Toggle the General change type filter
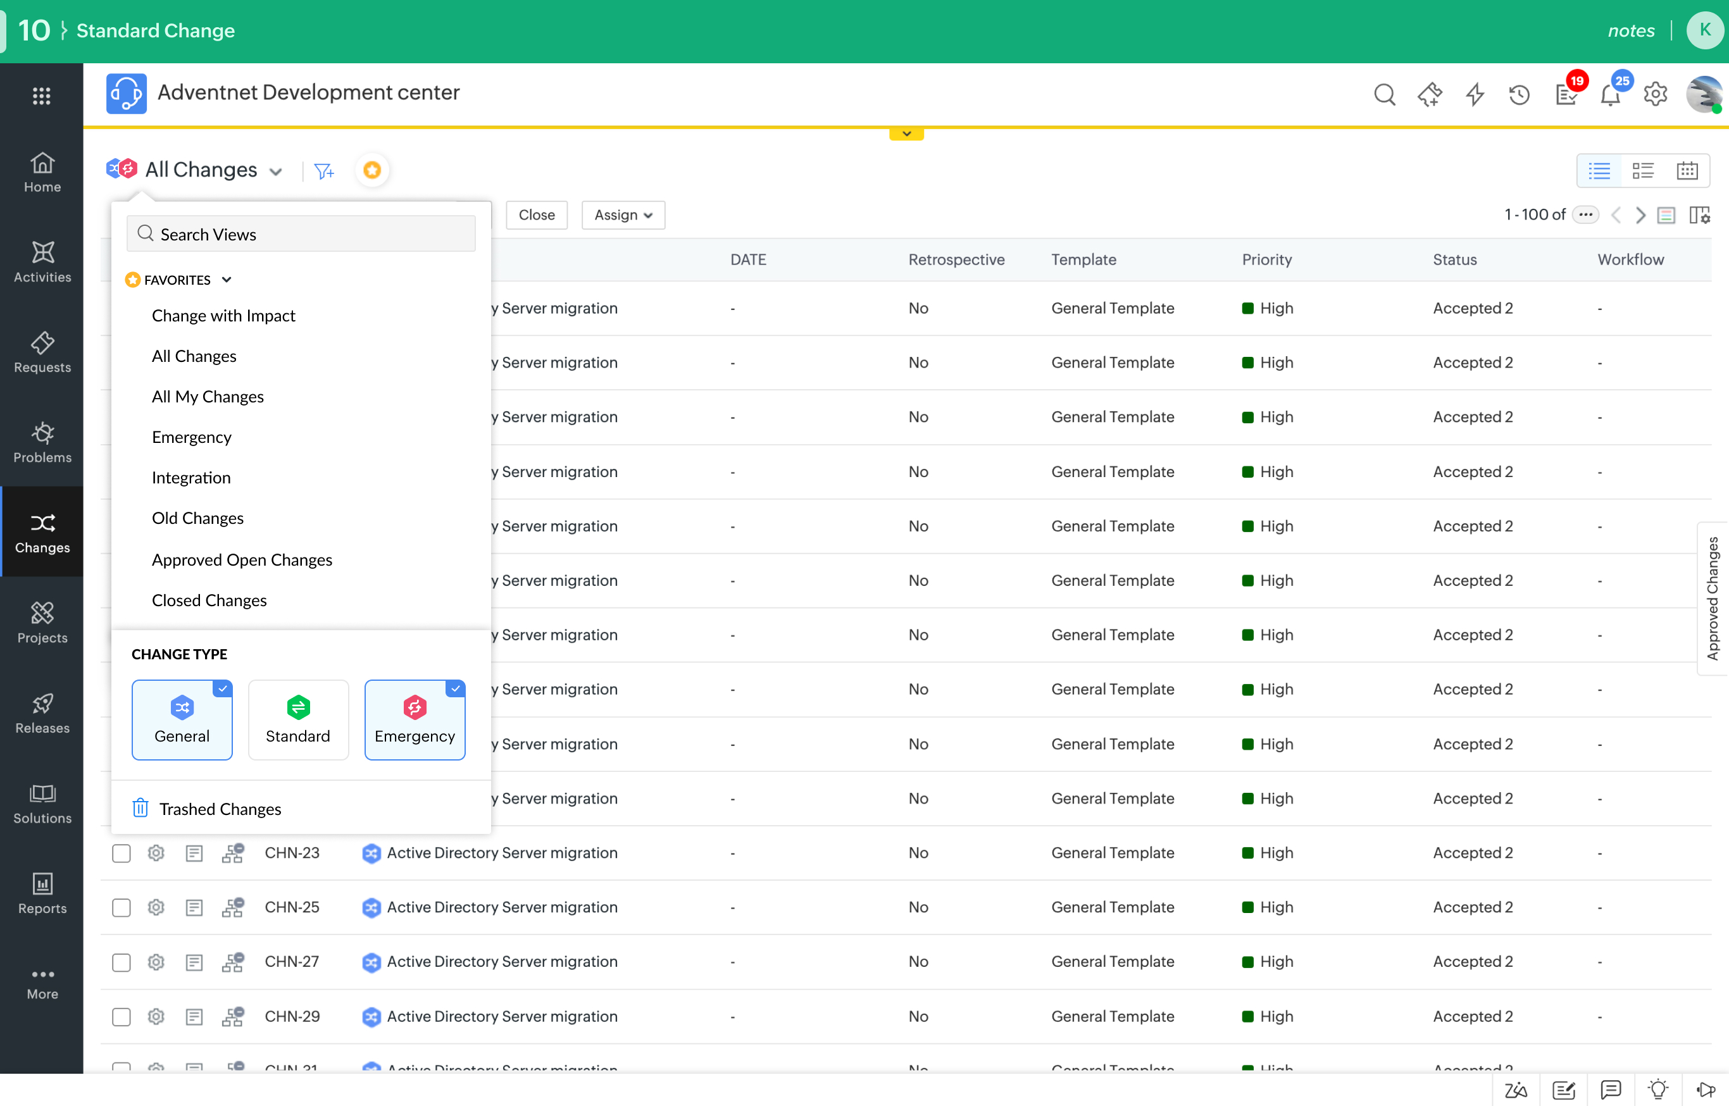The width and height of the screenshot is (1729, 1106). (x=182, y=719)
